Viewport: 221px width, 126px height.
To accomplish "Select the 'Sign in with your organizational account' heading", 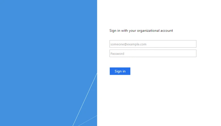I will [141, 31].
